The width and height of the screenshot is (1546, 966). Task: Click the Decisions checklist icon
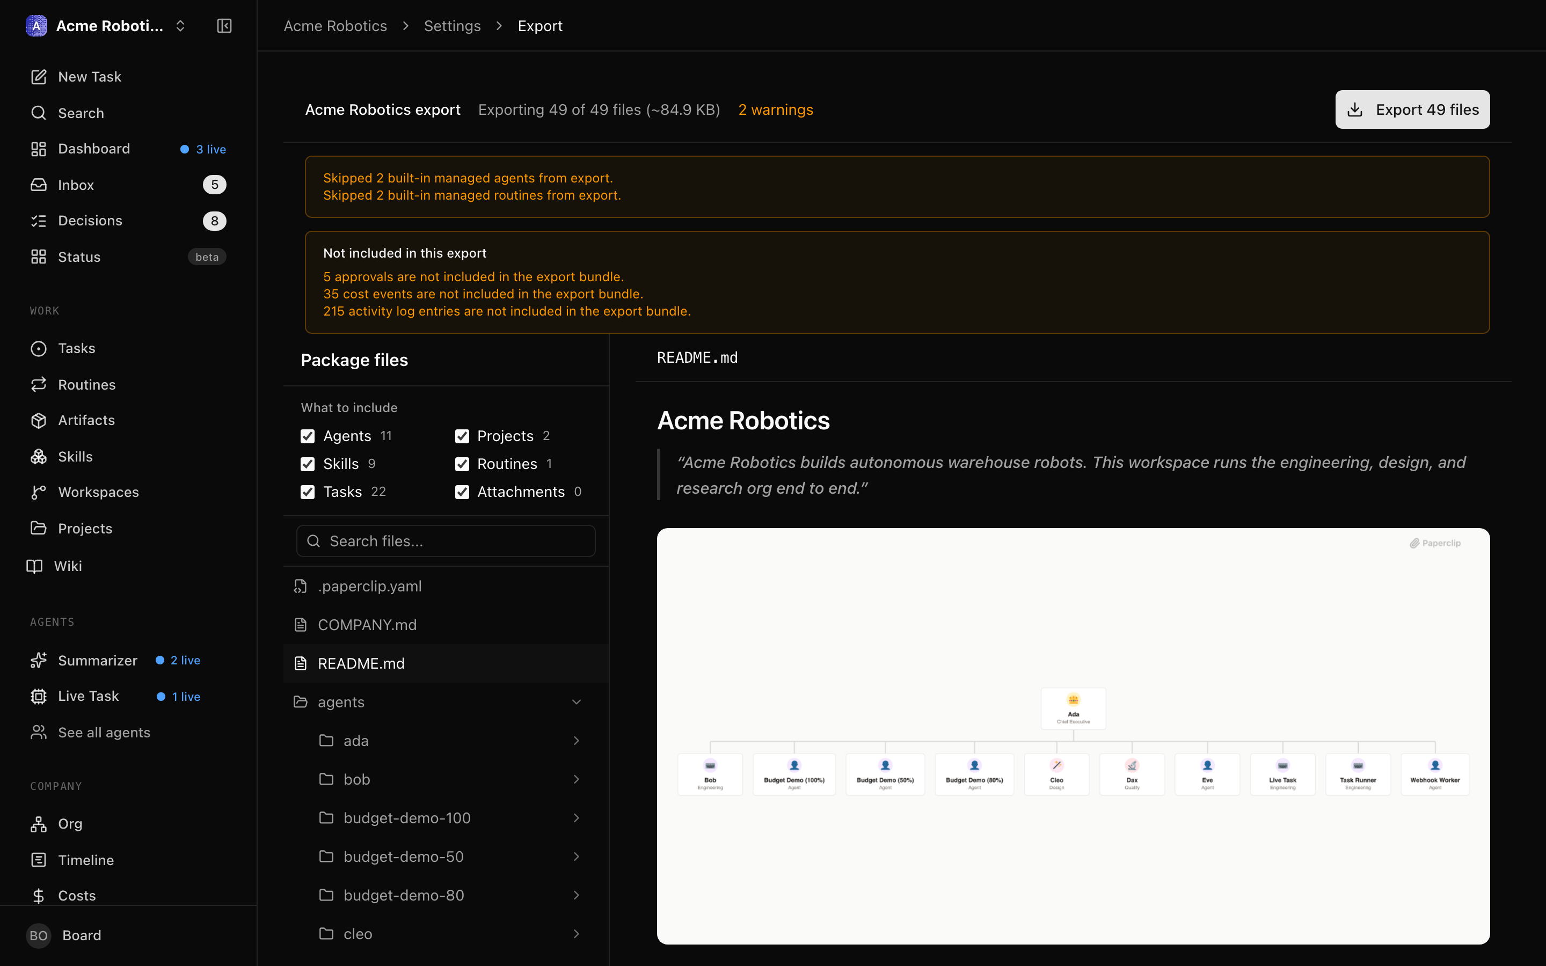[x=39, y=221]
